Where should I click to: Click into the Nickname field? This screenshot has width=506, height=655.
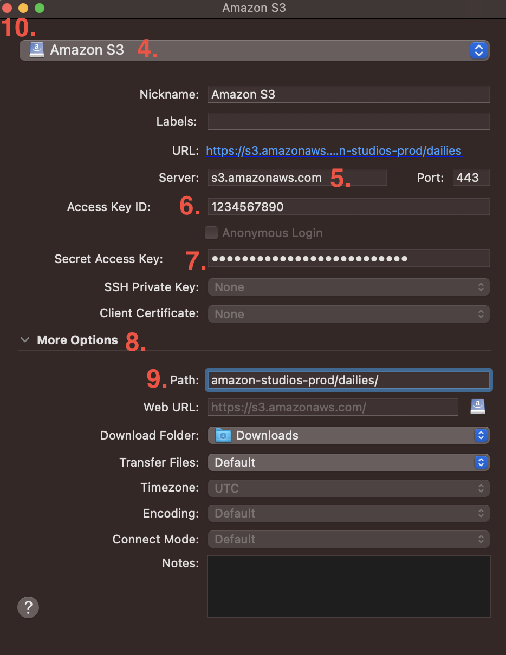pyautogui.click(x=349, y=94)
